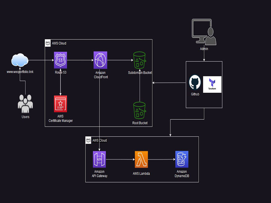Click the orange AWS Lambda icon
271x203 pixels.
pos(141,159)
